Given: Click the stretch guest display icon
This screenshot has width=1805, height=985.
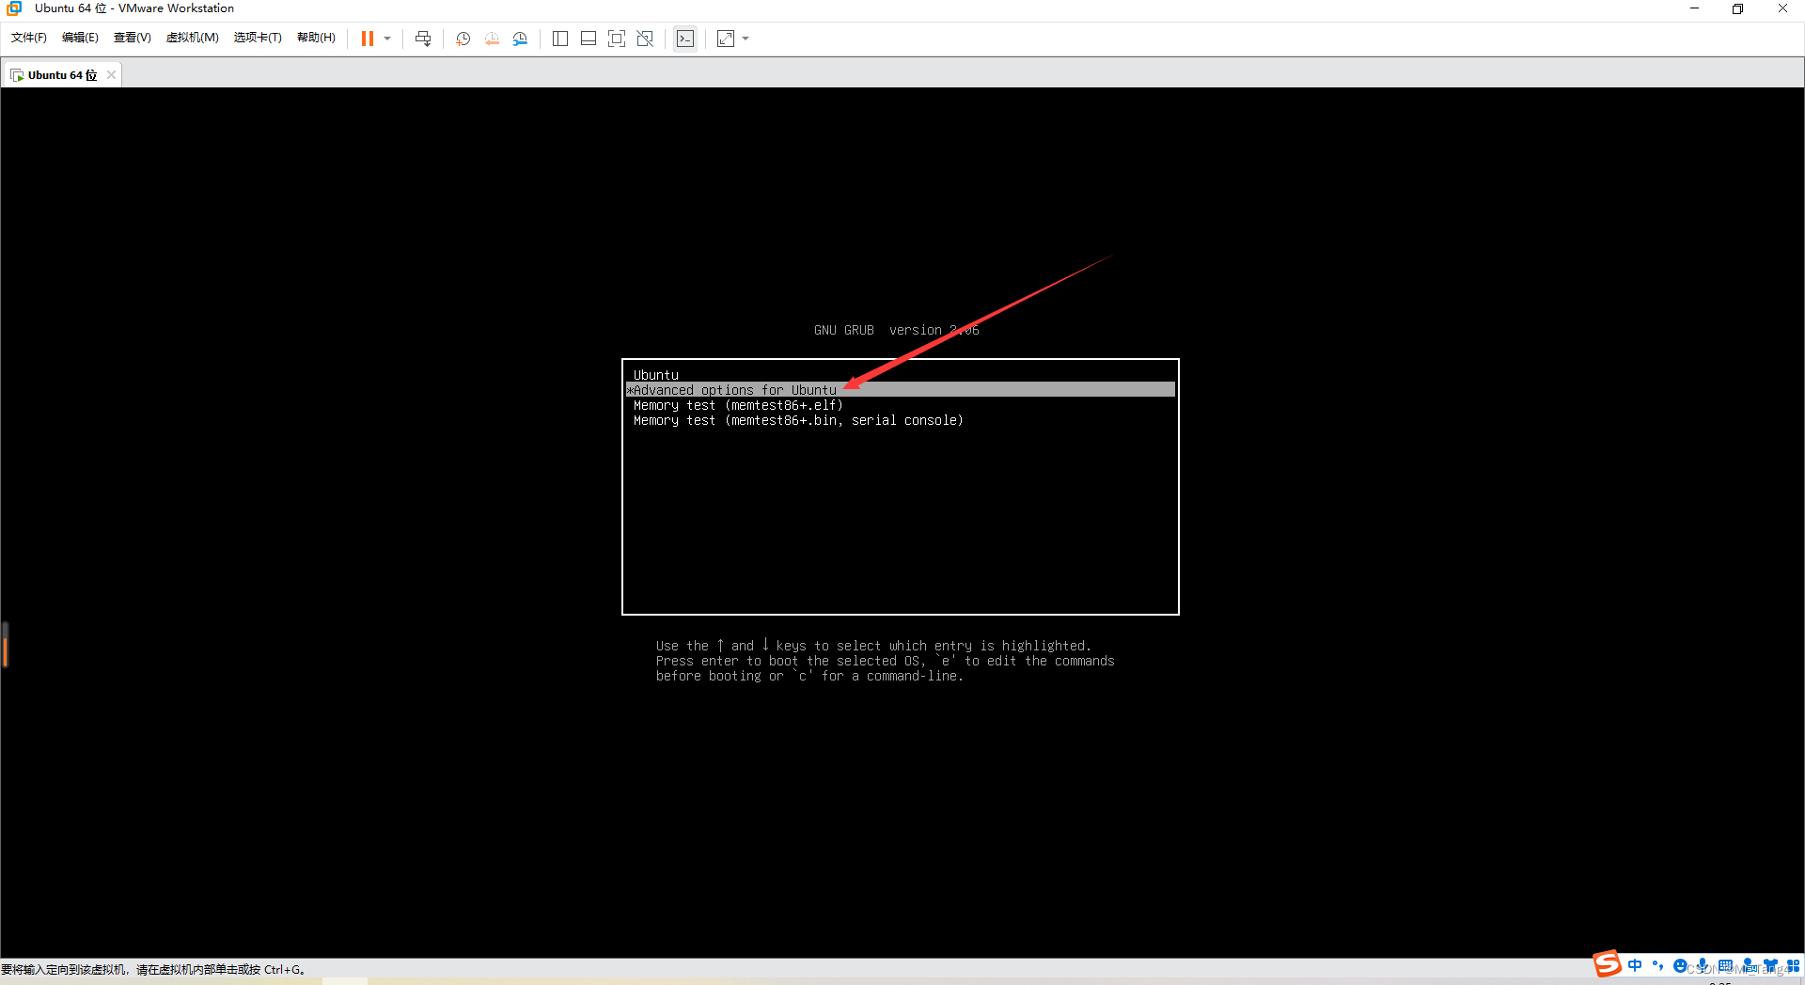Looking at the screenshot, I should (x=726, y=39).
